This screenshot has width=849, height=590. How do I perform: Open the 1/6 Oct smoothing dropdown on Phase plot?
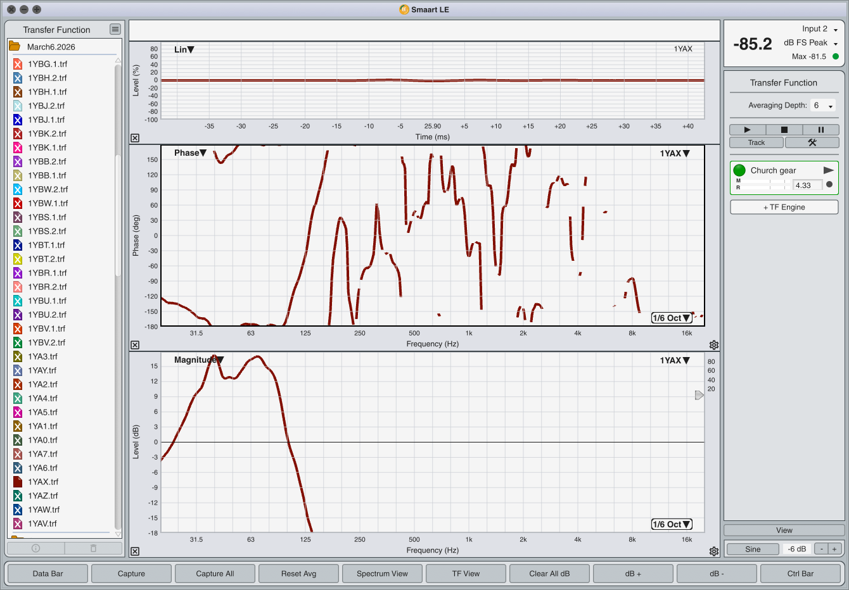coord(672,318)
